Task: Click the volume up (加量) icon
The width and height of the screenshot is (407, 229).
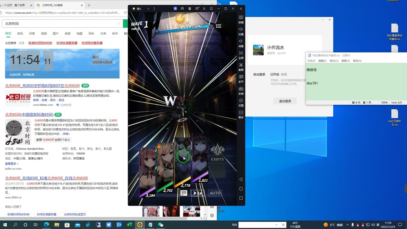Action: (x=241, y=29)
